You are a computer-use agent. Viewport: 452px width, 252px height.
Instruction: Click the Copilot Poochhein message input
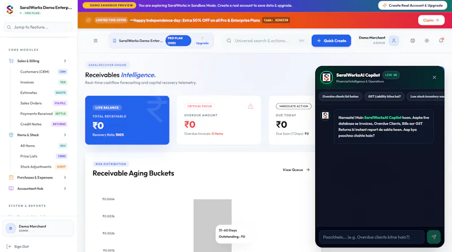tap(372, 237)
